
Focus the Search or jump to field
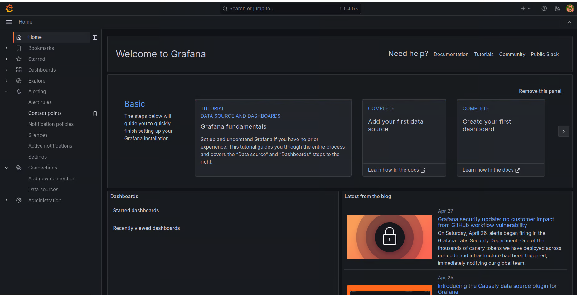[x=290, y=9]
